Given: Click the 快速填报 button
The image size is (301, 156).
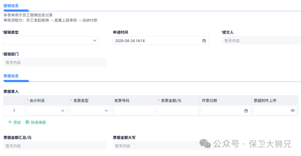Looking at the screenshot, I should [38, 122].
